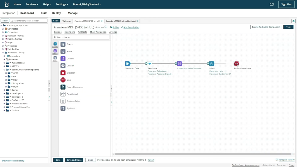Screen dimensions: 297x167
Task: Type in the Search shapes field
Action: click(x=81, y=37)
